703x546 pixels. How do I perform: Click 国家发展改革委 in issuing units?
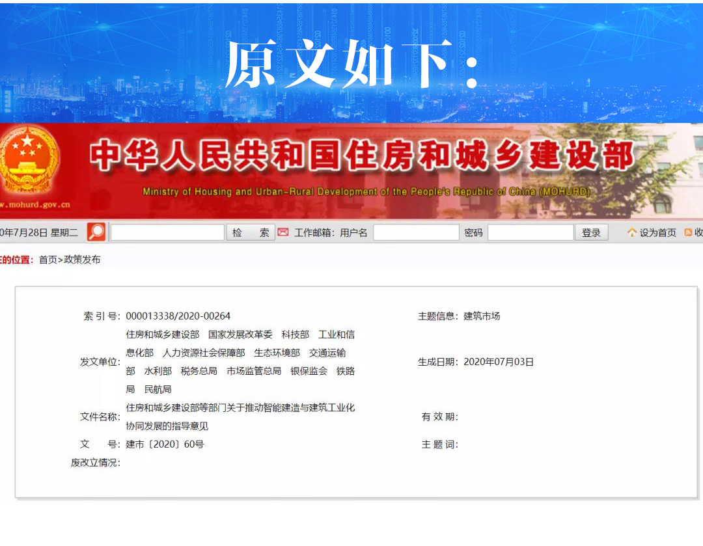point(240,334)
